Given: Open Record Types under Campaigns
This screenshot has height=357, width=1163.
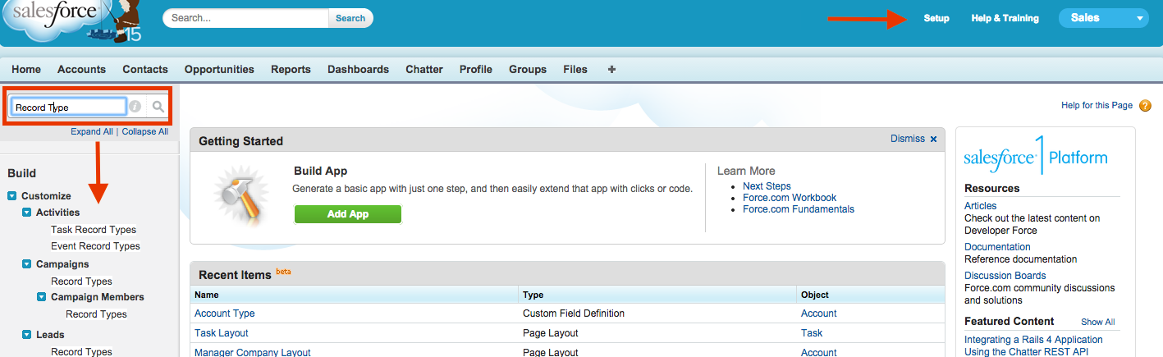Looking at the screenshot, I should [x=81, y=281].
